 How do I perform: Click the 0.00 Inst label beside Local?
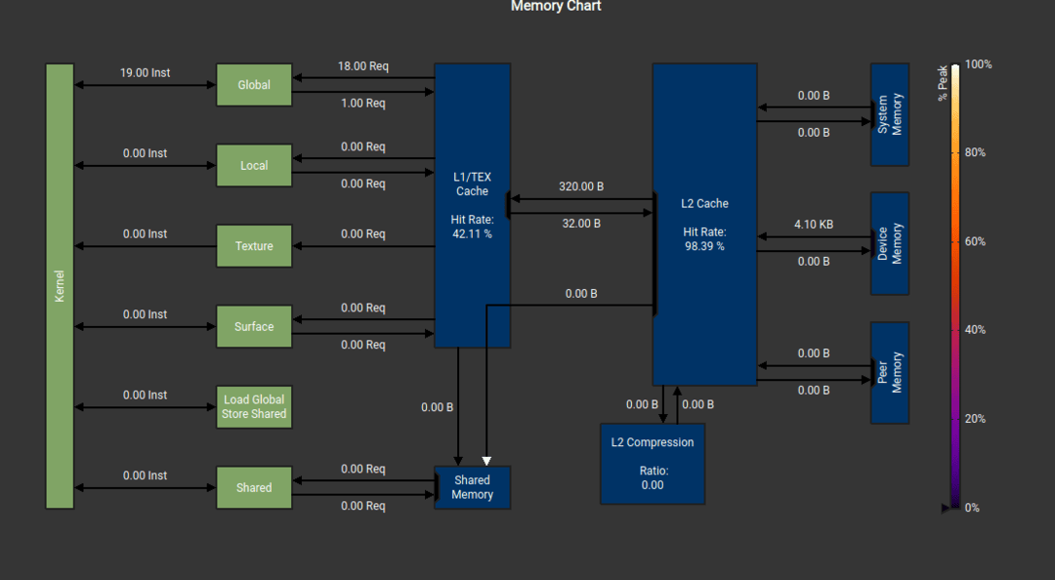pos(145,153)
